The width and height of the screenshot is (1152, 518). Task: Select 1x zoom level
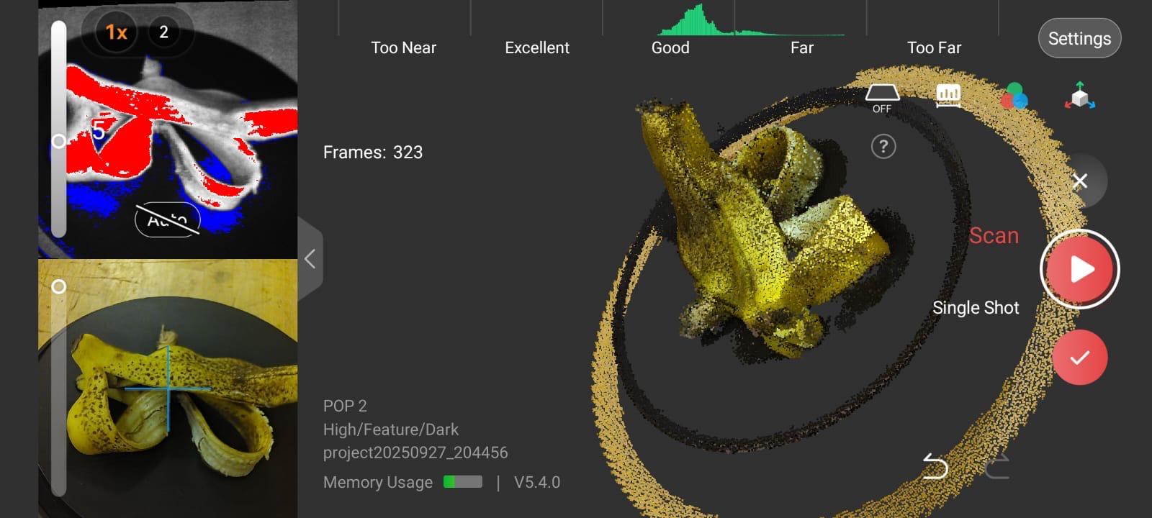pos(116,32)
